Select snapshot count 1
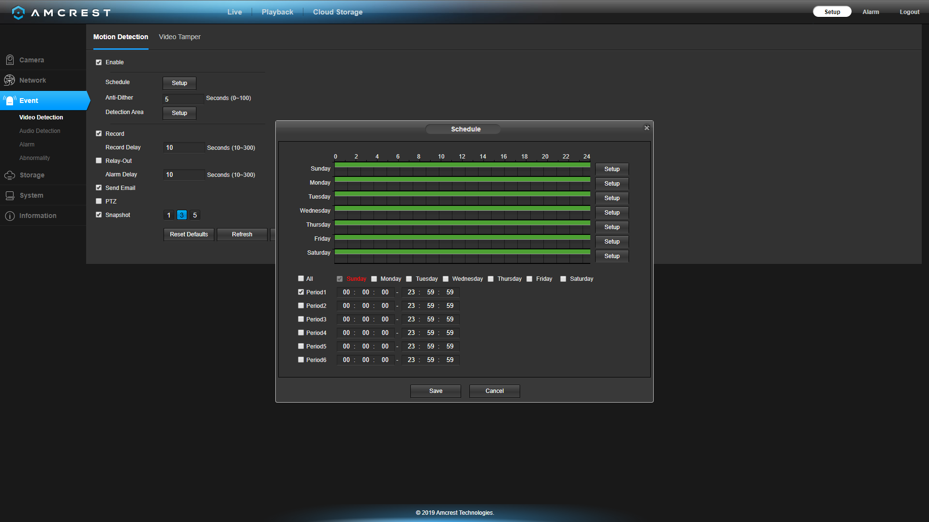 point(168,215)
